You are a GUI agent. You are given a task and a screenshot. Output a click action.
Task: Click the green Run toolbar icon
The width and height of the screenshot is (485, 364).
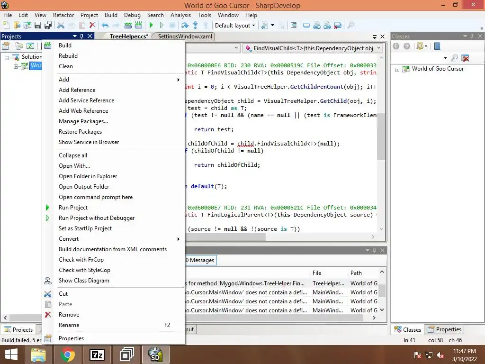click(151, 26)
